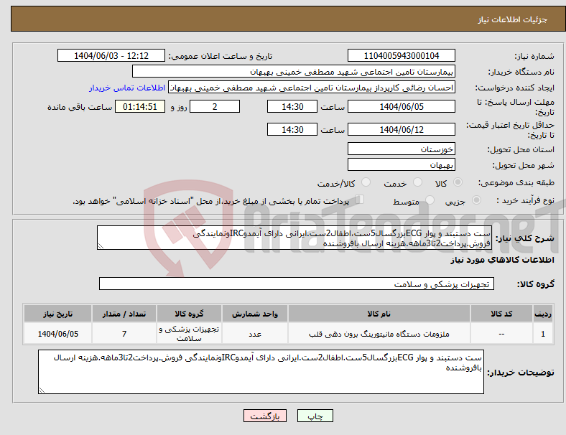
Task: Click the گروه کالا column header in table
Action: [x=189, y=314]
